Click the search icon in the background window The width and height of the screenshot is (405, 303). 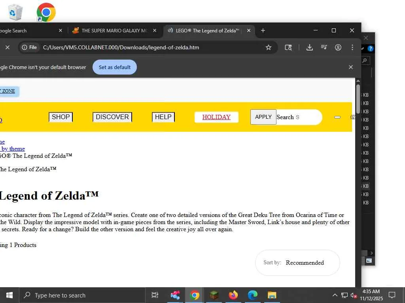coord(365,61)
